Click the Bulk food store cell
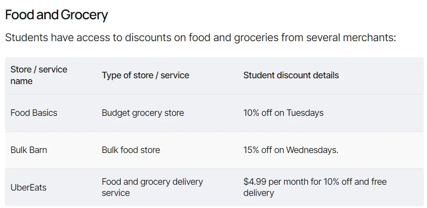The image size is (427, 208). [131, 150]
